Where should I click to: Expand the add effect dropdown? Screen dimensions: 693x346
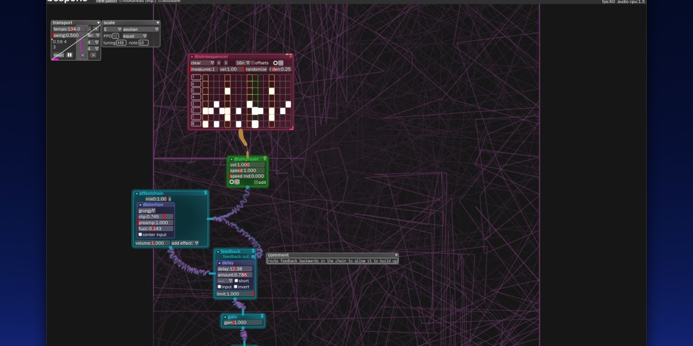click(185, 243)
